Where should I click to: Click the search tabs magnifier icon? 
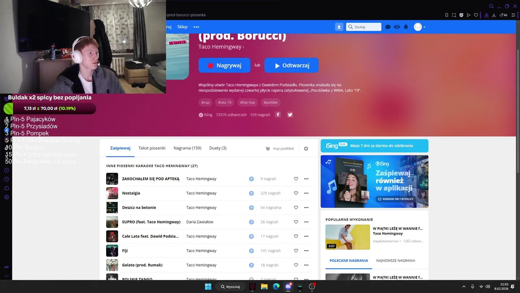491,6
